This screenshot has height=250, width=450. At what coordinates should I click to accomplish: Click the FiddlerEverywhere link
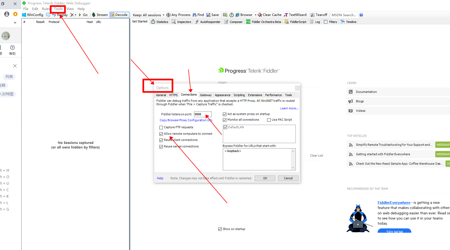pyautogui.click(x=394, y=202)
